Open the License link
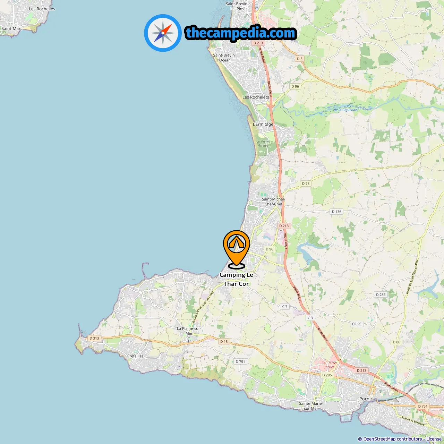The width and height of the screenshot is (444, 444). (x=434, y=439)
